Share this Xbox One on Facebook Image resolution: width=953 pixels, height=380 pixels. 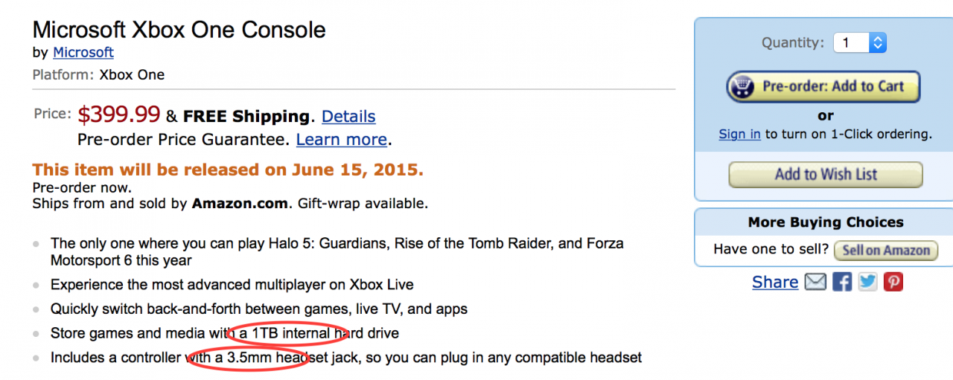click(x=842, y=282)
